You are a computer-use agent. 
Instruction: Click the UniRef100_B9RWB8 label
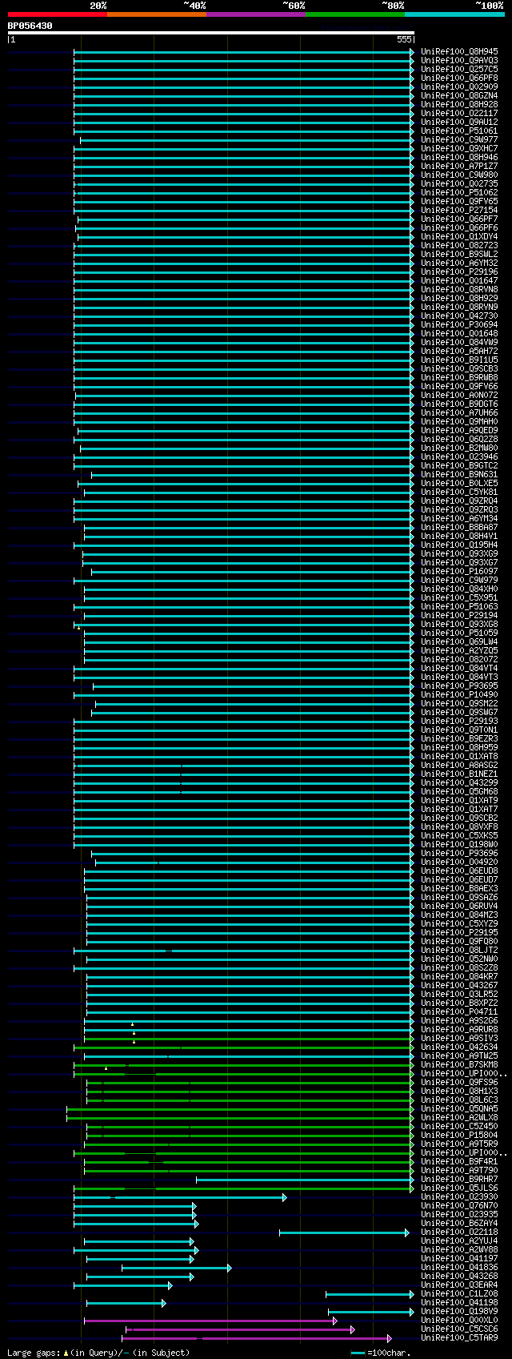click(x=459, y=378)
